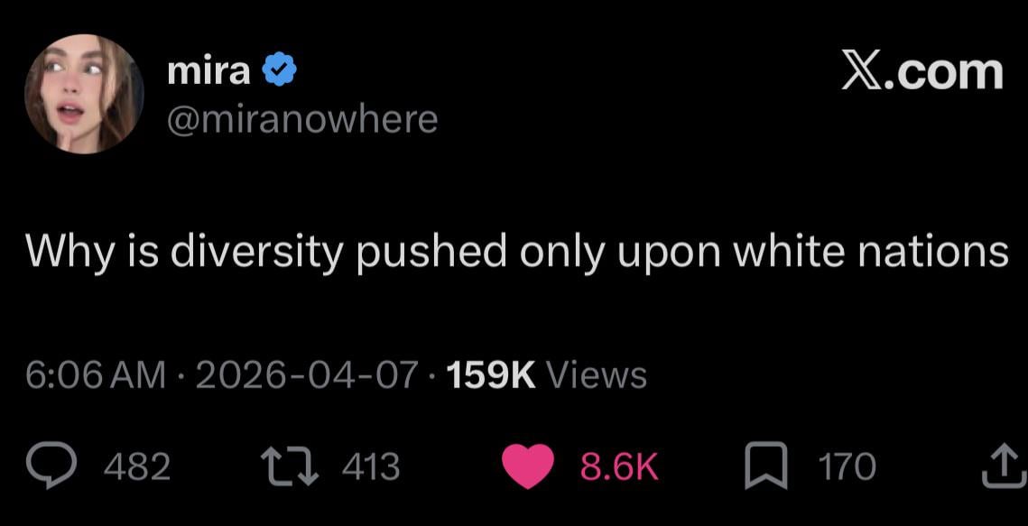The height and width of the screenshot is (526, 1028).
Task: Open the @miranowhere handle link
Action: (302, 118)
